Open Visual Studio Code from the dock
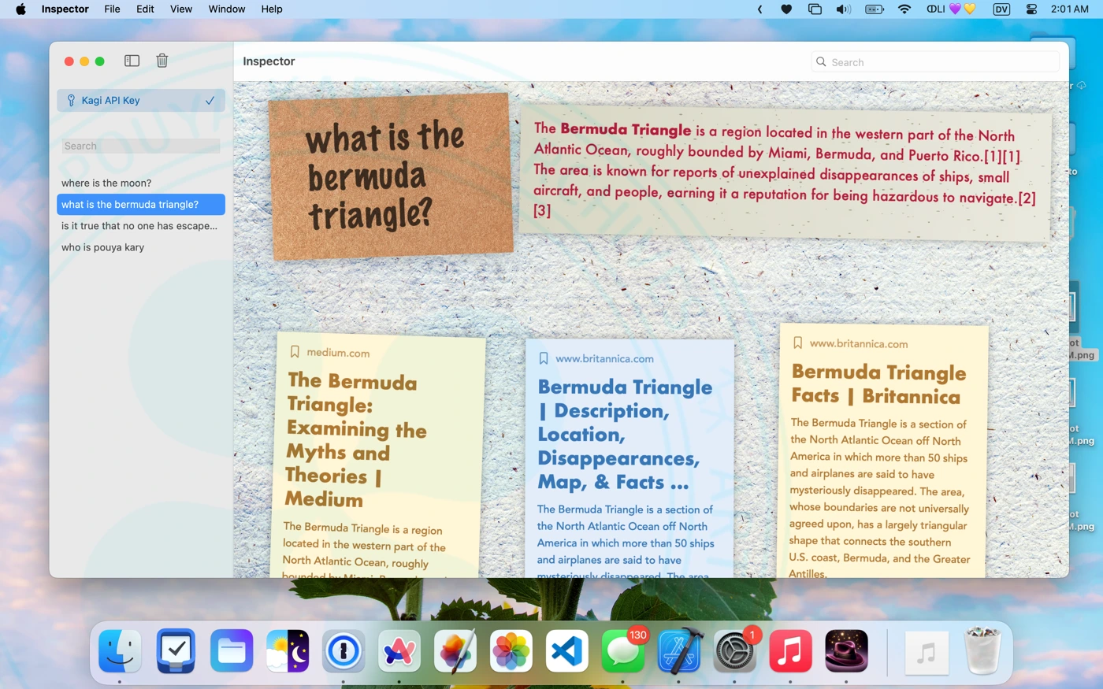1103x689 pixels. 567,652
